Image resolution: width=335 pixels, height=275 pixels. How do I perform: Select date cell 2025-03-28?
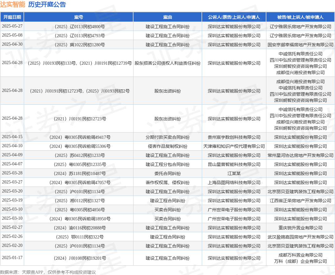[x=12, y=173]
